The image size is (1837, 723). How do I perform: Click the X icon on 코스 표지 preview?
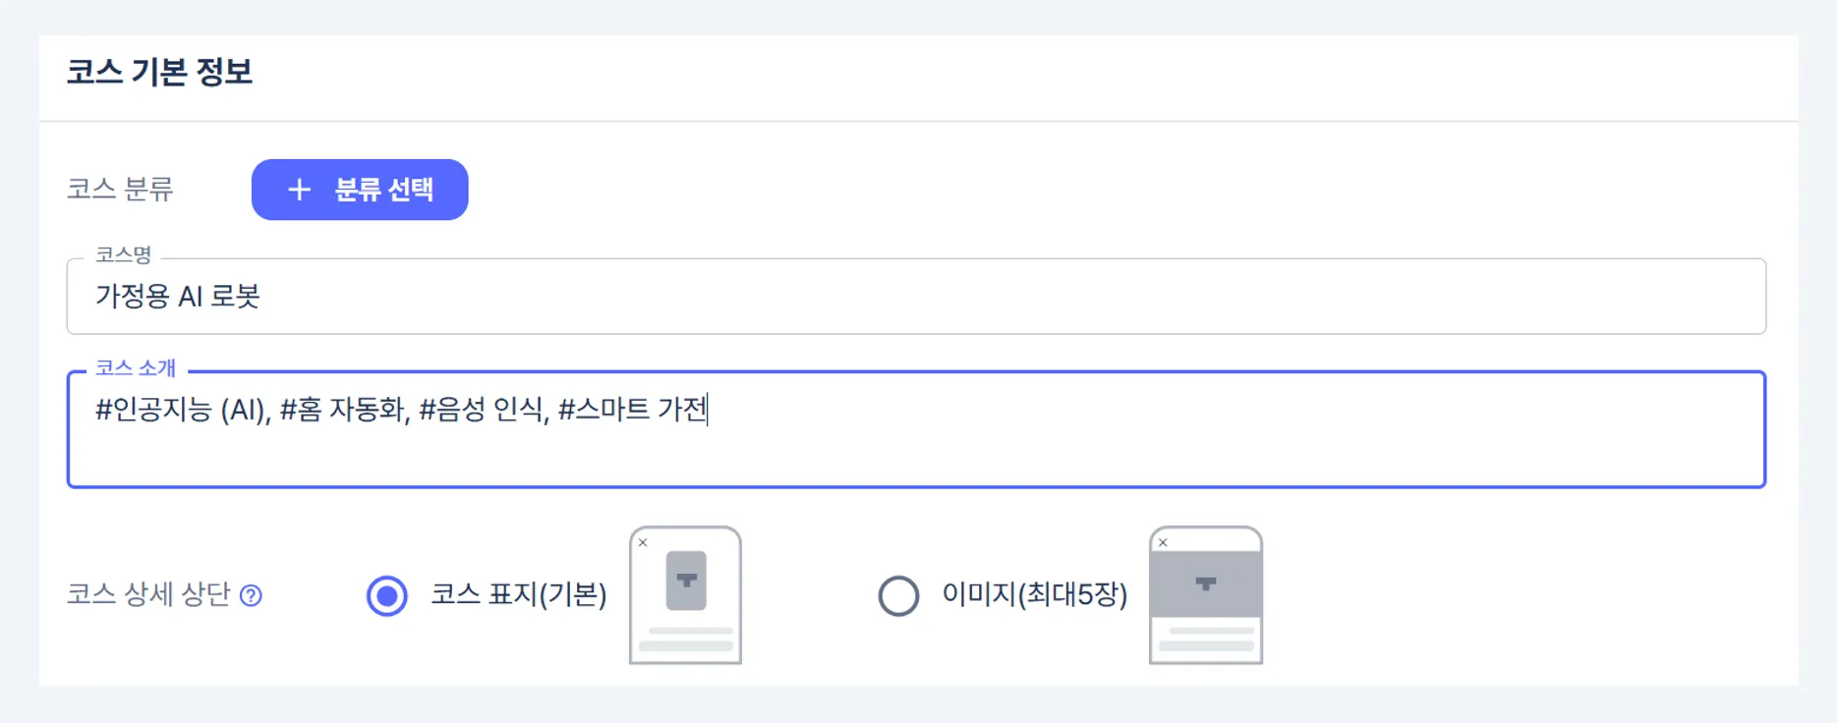[x=643, y=542]
